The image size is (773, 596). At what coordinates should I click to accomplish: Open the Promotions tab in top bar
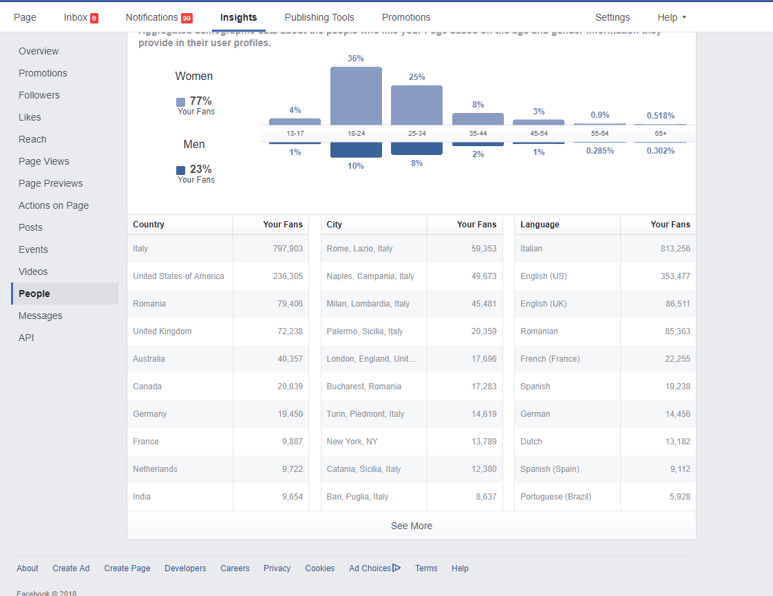406,17
